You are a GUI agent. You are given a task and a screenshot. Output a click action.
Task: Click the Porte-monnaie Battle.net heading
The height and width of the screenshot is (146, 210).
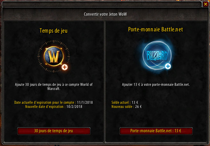(155, 29)
